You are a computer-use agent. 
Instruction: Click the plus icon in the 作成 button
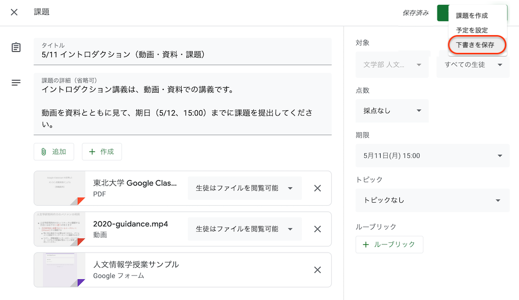point(92,152)
